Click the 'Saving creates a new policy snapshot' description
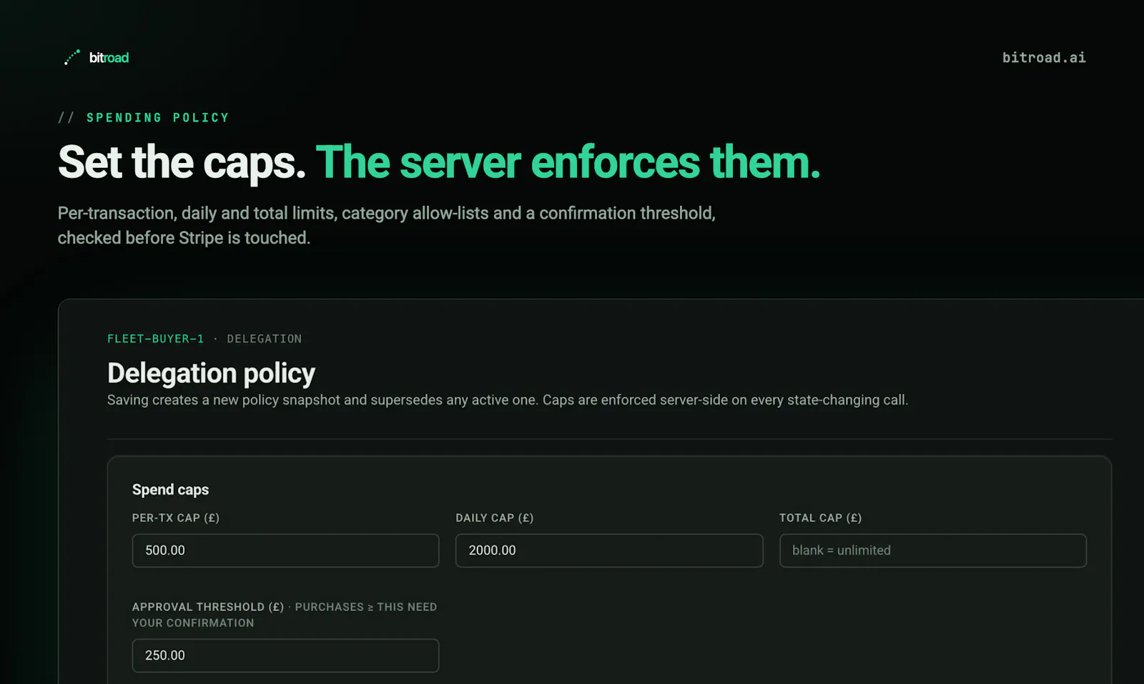The image size is (1144, 684). (508, 400)
